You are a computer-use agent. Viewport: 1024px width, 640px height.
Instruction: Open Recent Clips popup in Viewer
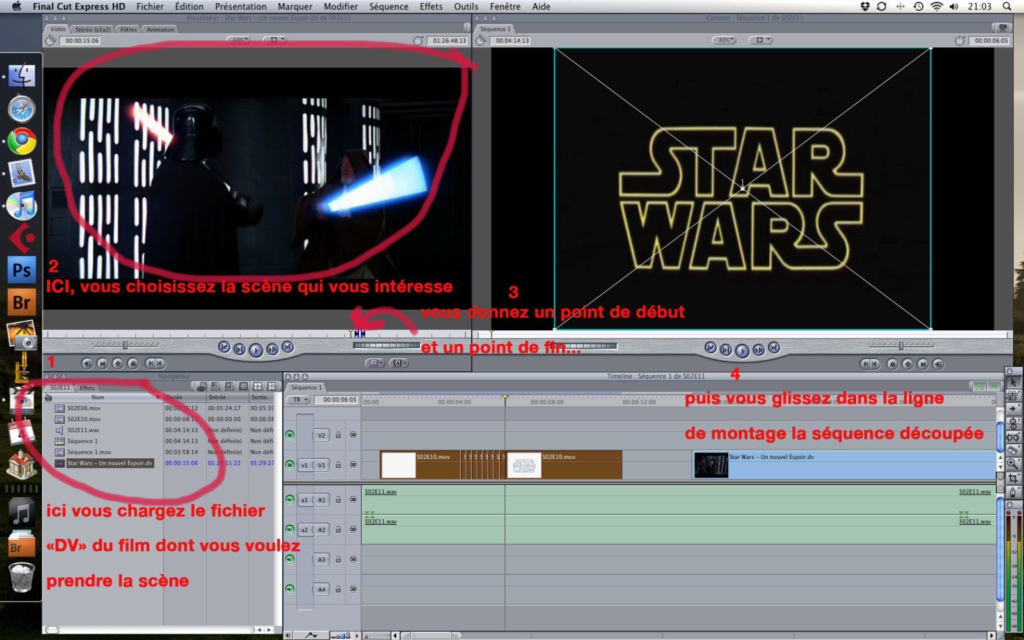pyautogui.click(x=375, y=364)
